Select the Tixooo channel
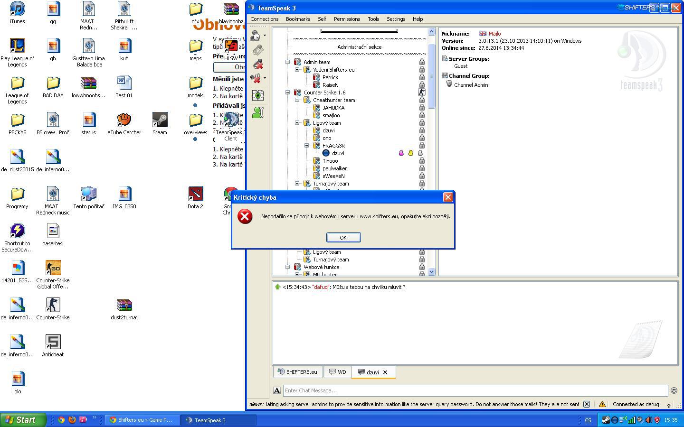 coord(330,161)
